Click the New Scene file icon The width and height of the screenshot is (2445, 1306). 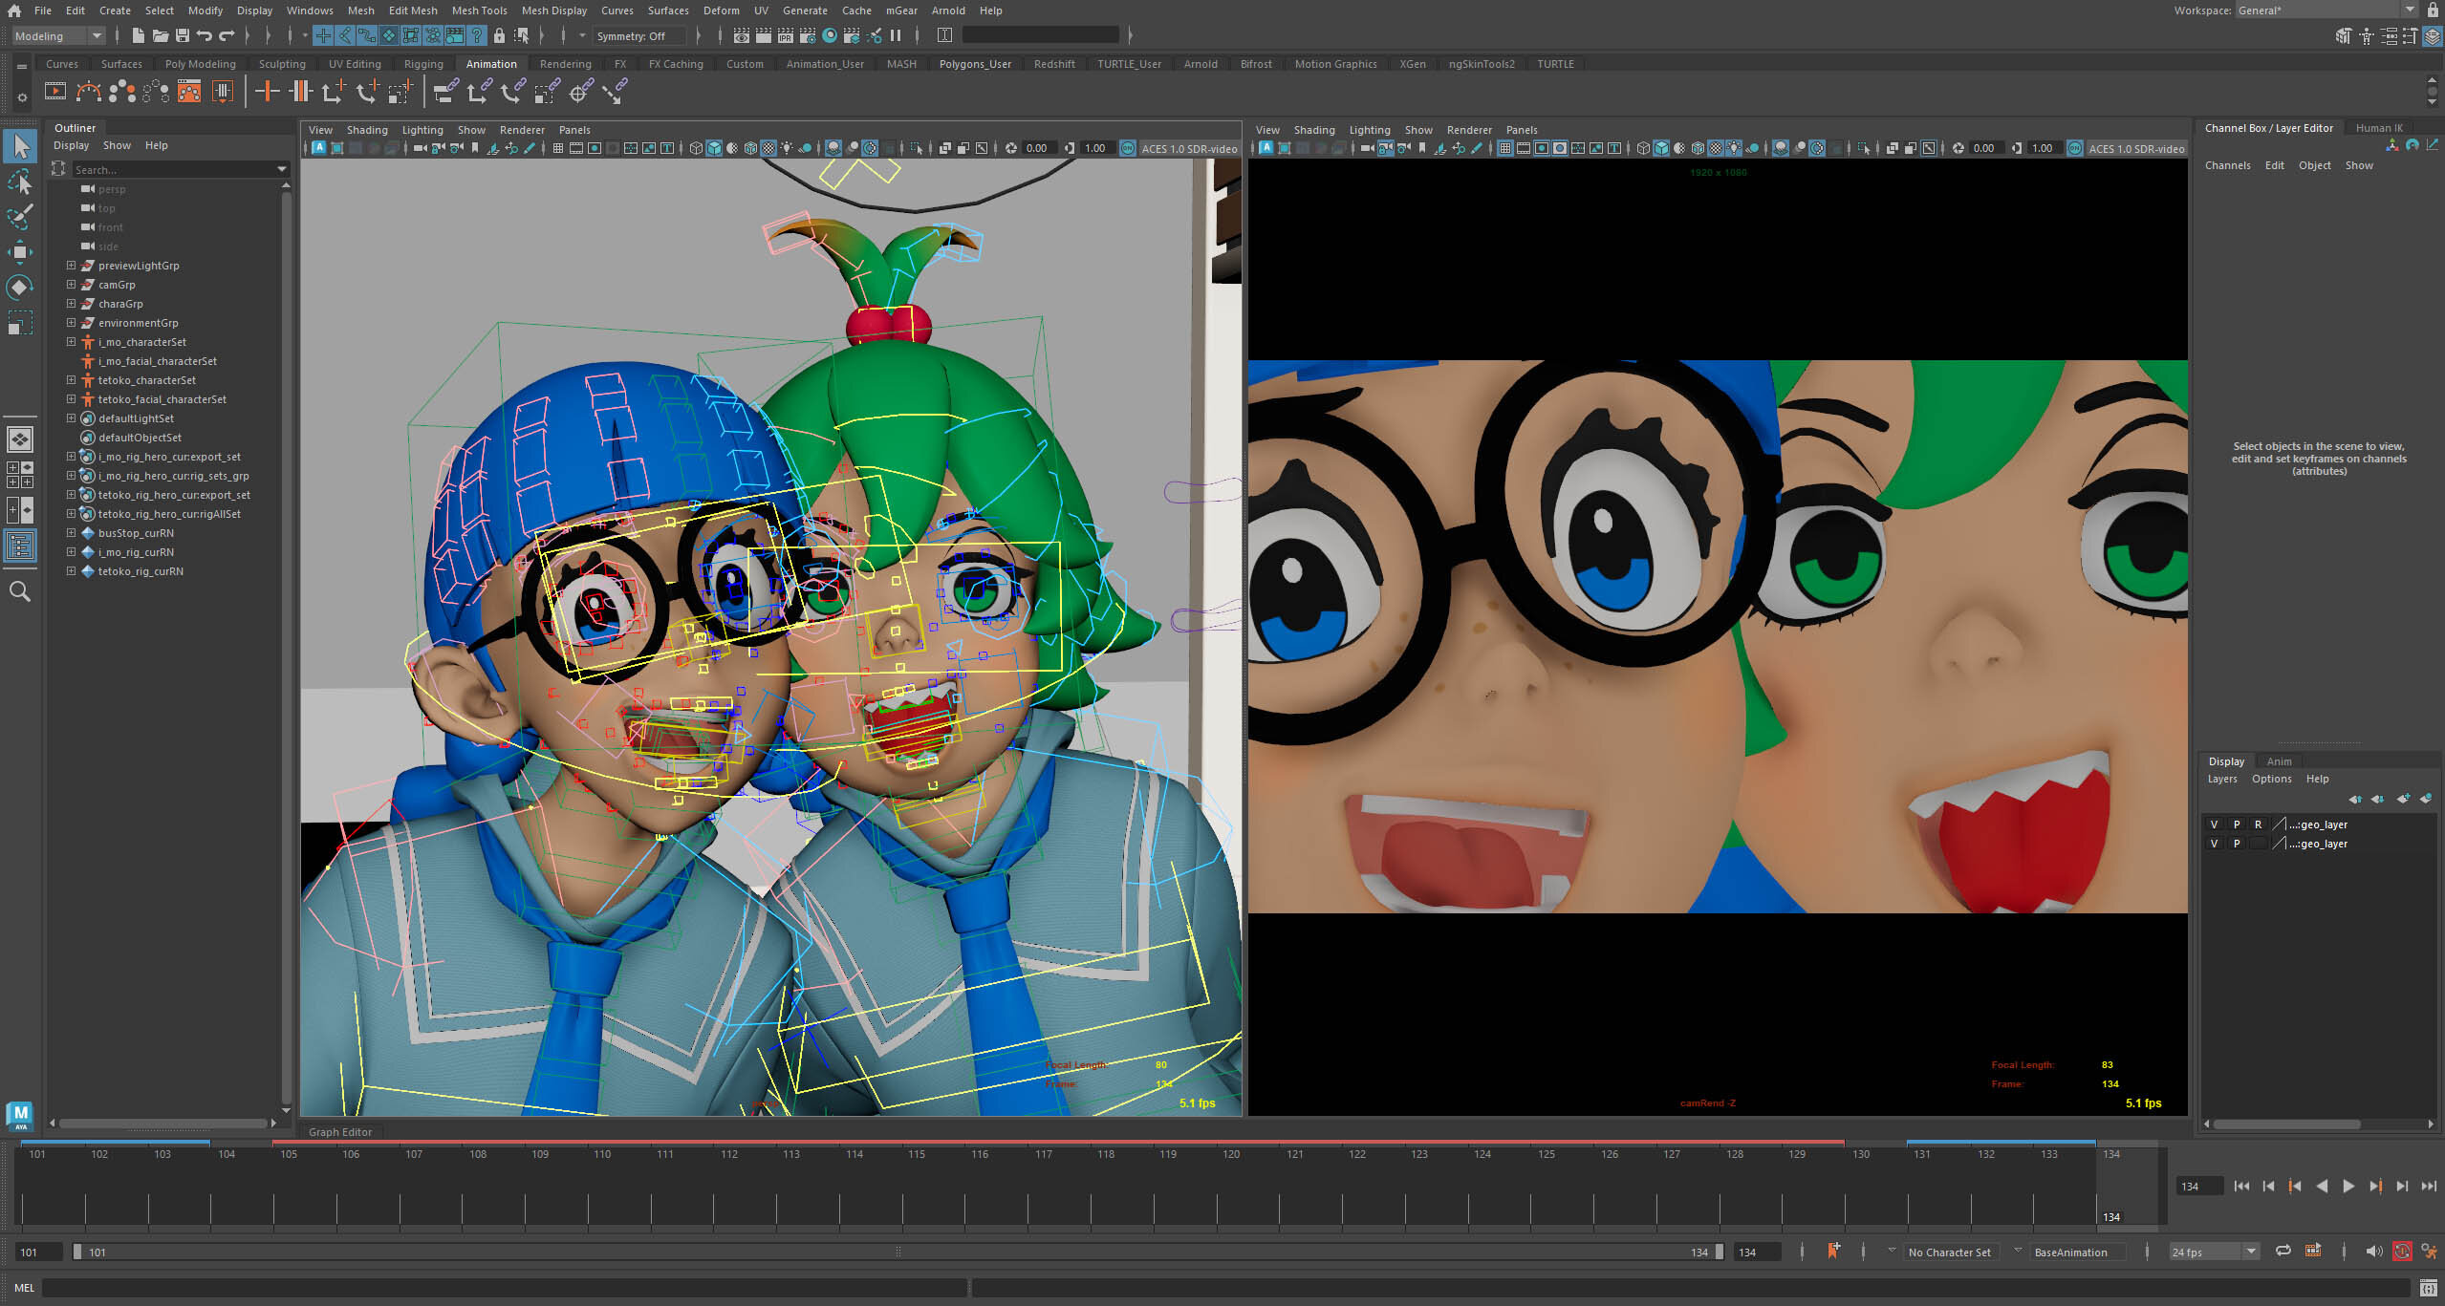click(138, 35)
